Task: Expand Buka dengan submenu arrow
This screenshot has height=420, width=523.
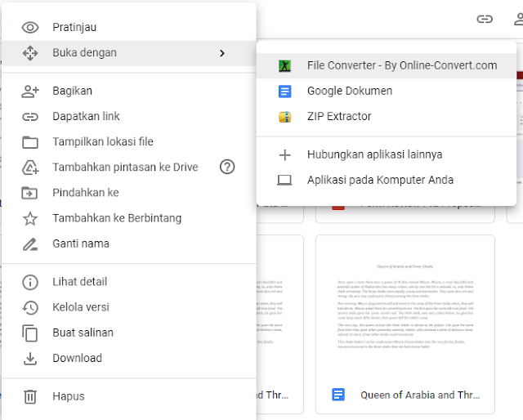Action: point(222,53)
